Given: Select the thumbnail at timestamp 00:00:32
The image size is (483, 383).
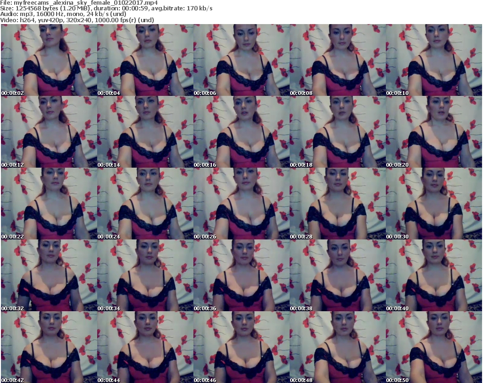Looking at the screenshot, I should click(49, 275).
